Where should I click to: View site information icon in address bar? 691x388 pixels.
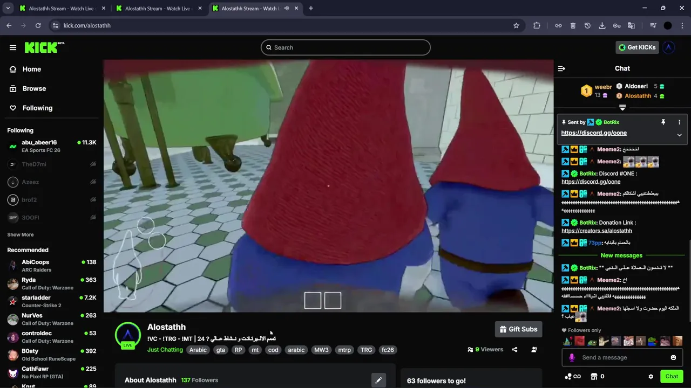coord(55,25)
